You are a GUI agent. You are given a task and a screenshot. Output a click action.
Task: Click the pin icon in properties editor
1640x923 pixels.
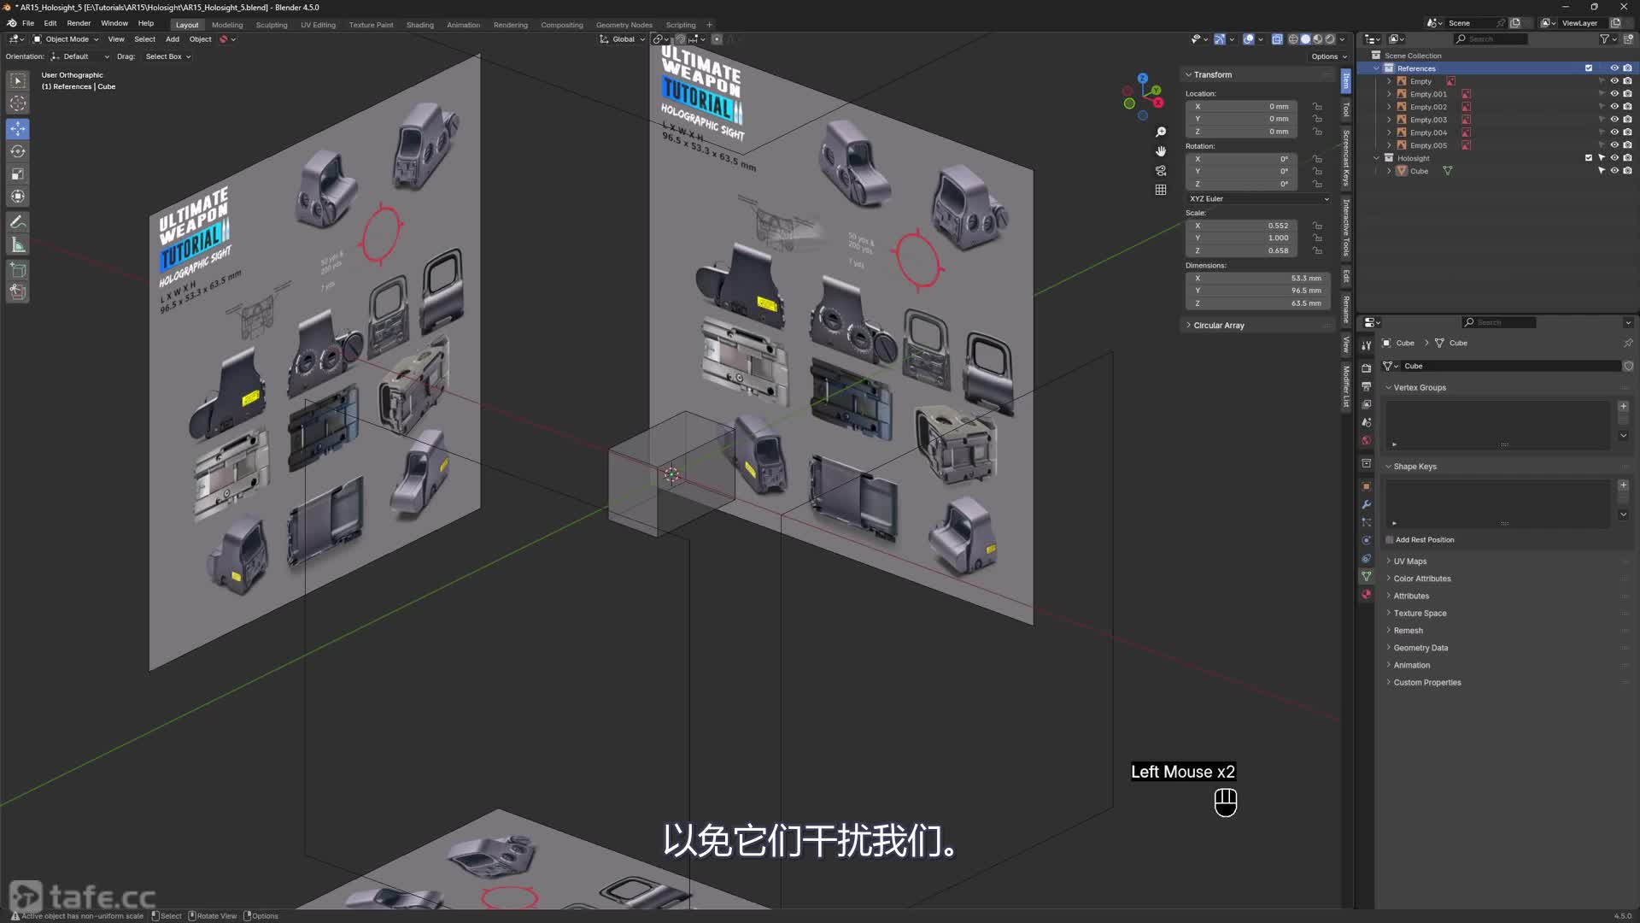(x=1628, y=343)
